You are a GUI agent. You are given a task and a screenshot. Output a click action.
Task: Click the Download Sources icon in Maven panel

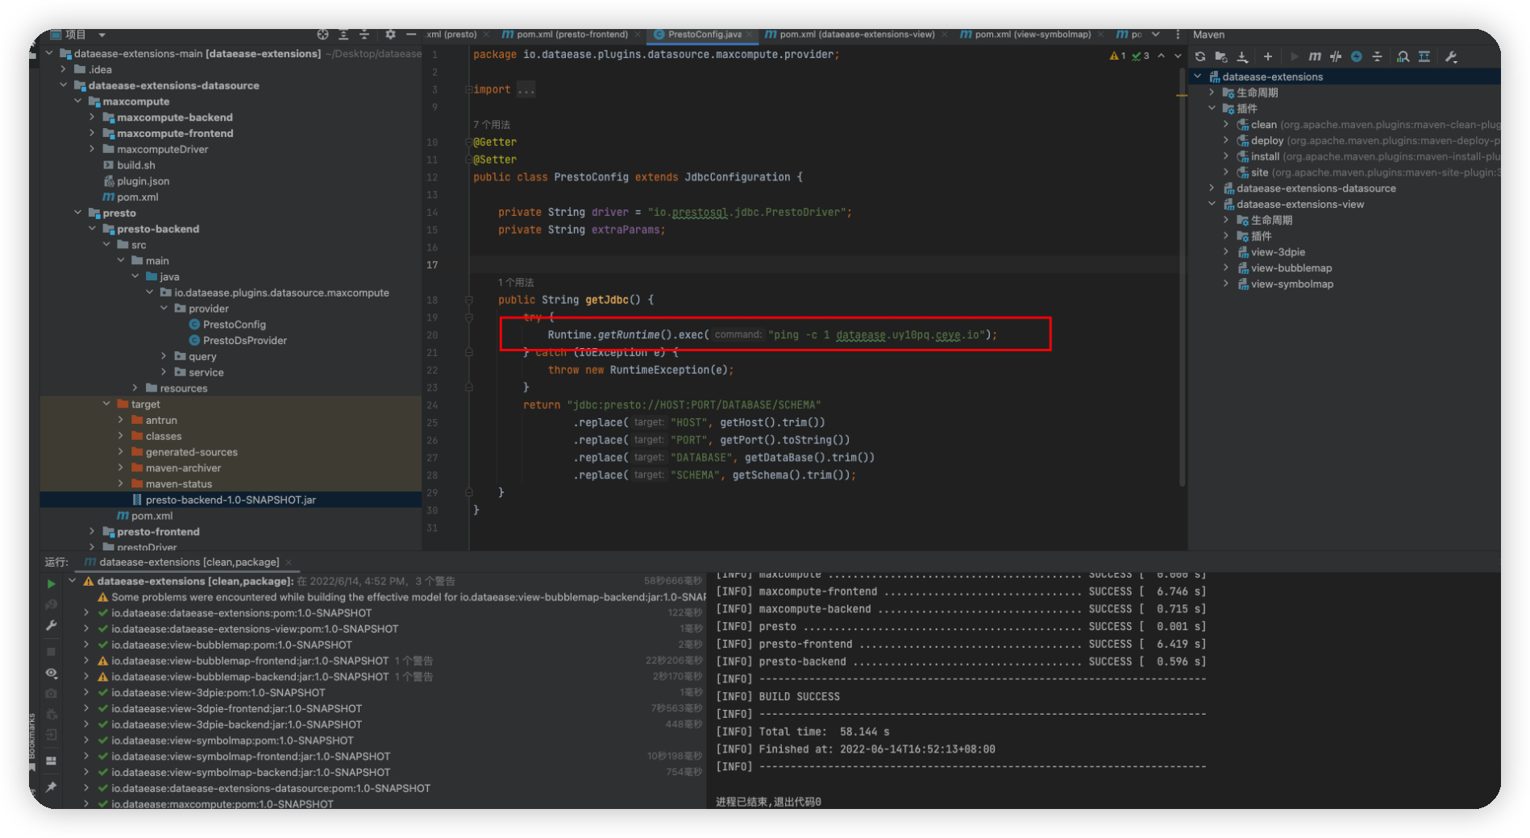[x=1244, y=56]
